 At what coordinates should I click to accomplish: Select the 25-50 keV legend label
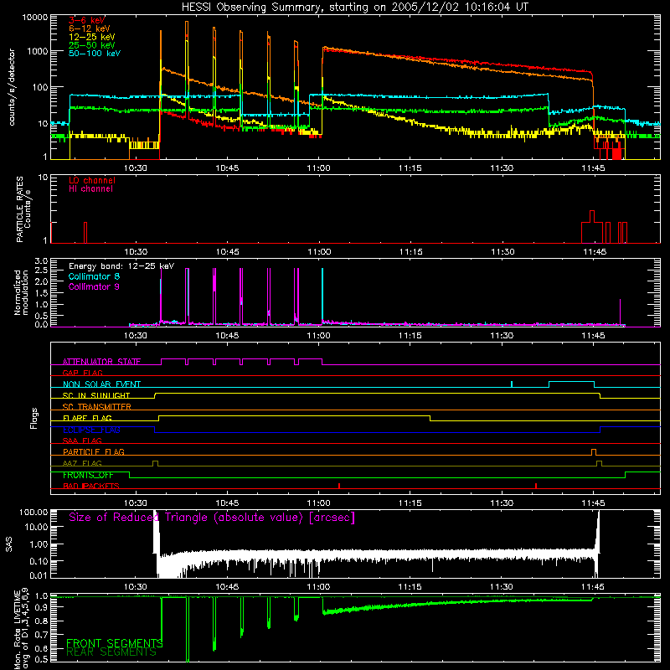coord(92,45)
